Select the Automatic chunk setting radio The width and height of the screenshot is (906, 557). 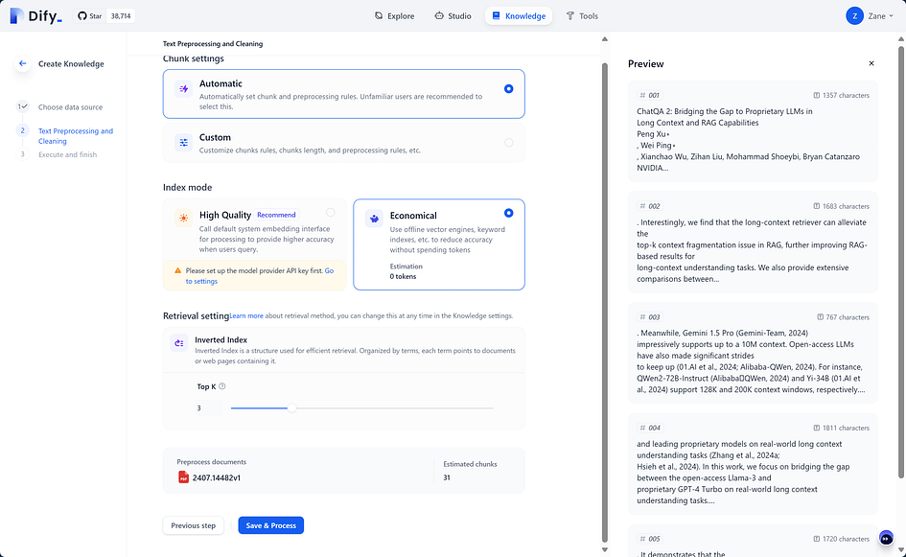508,89
